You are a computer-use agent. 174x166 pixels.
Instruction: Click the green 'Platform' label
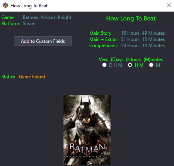[x=10, y=24]
